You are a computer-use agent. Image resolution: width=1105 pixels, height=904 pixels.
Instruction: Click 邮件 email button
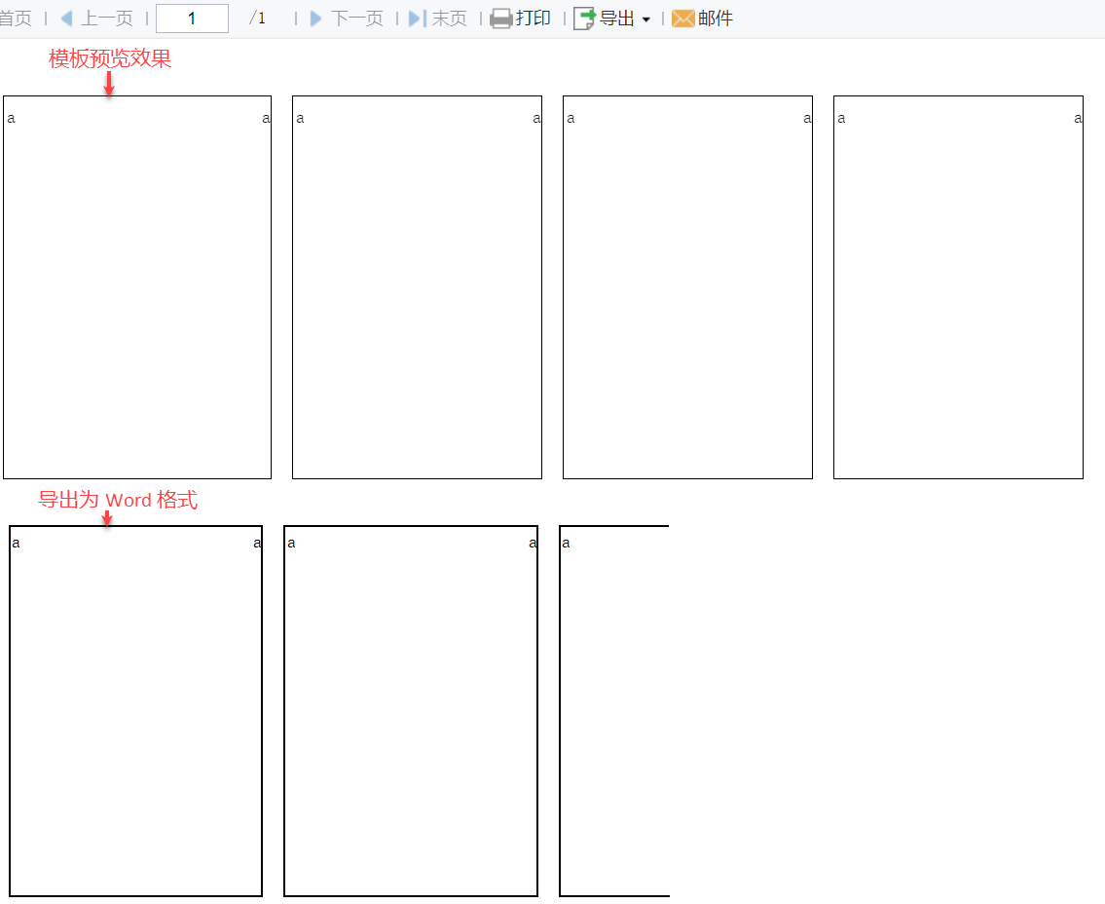(x=716, y=19)
